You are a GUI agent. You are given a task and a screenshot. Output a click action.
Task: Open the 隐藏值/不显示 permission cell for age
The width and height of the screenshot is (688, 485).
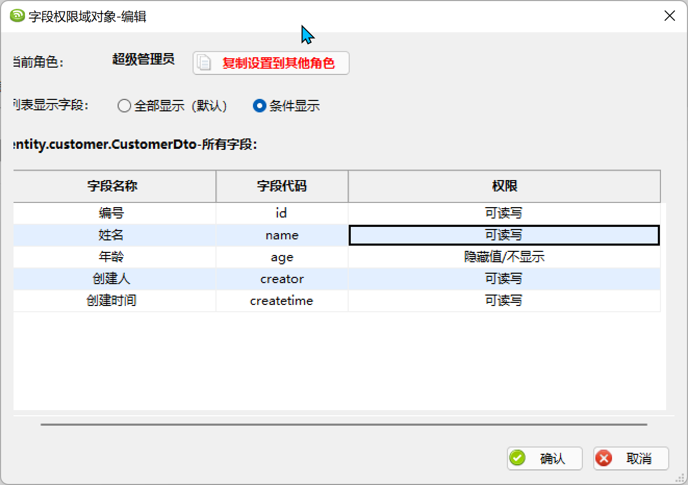point(504,257)
